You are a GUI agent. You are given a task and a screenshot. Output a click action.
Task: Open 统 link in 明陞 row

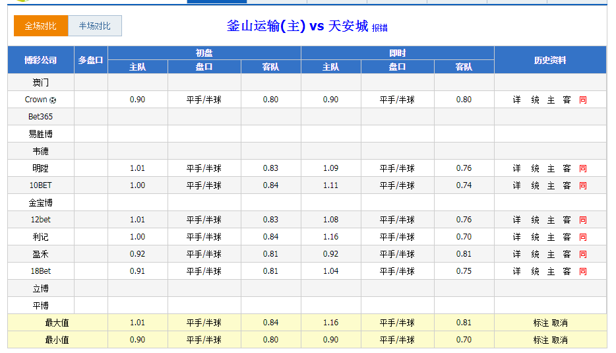coord(535,168)
